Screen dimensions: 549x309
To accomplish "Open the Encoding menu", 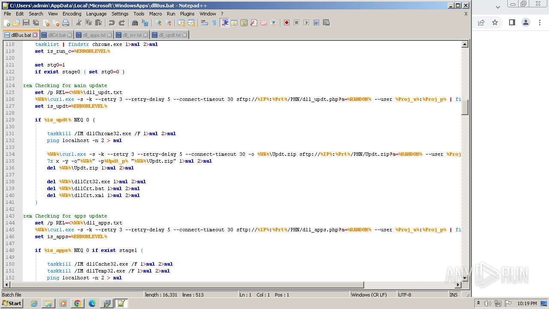I will pos(72,14).
